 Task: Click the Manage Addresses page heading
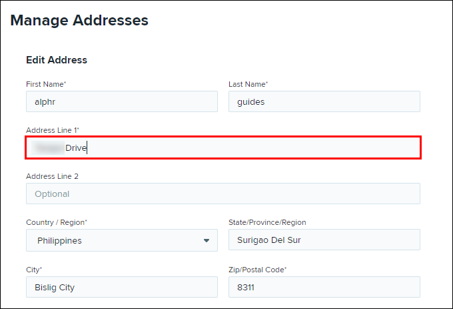coord(79,21)
